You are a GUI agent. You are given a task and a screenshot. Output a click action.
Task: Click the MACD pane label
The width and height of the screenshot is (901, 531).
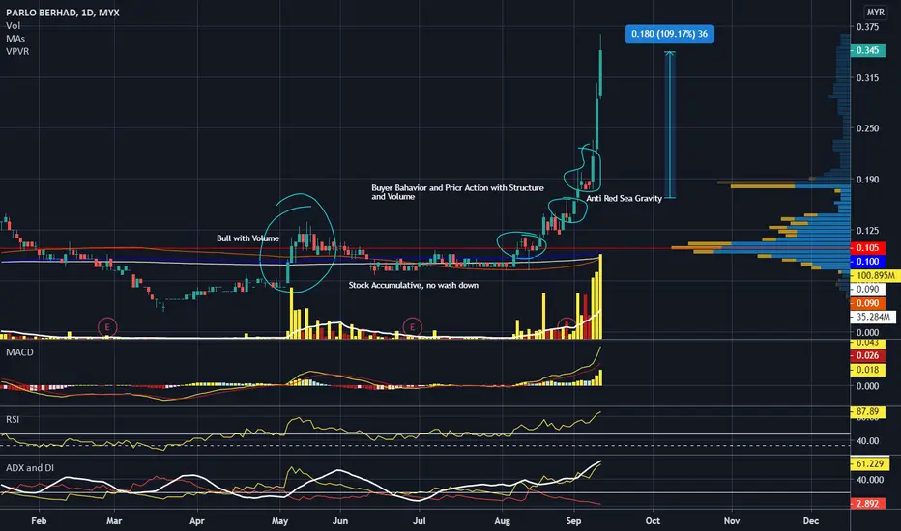tap(19, 352)
